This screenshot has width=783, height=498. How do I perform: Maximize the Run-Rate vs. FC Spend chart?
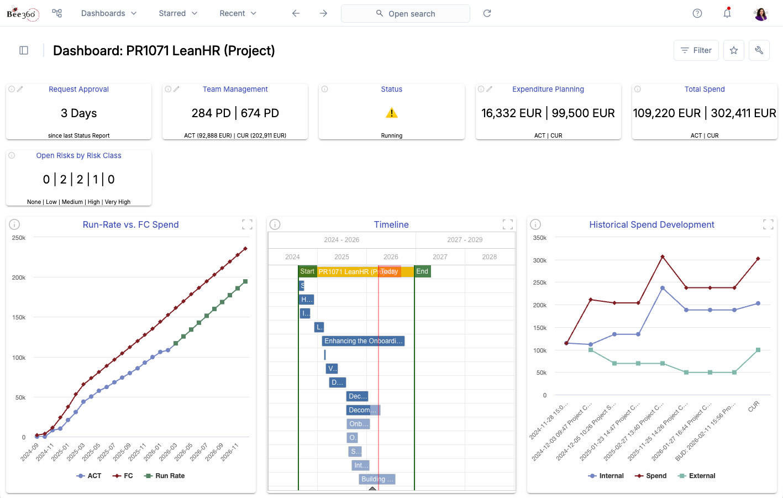pyautogui.click(x=247, y=224)
